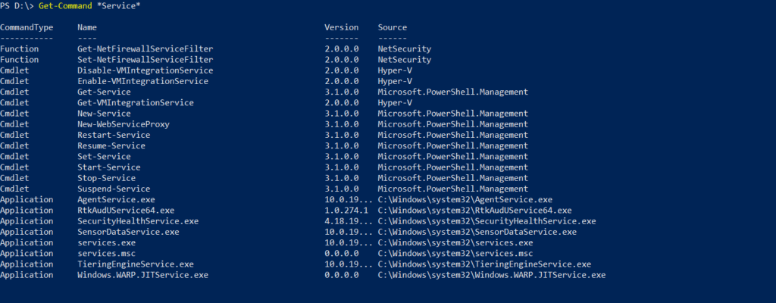This screenshot has width=776, height=303.
Task: Click the Source column header
Action: [393, 28]
